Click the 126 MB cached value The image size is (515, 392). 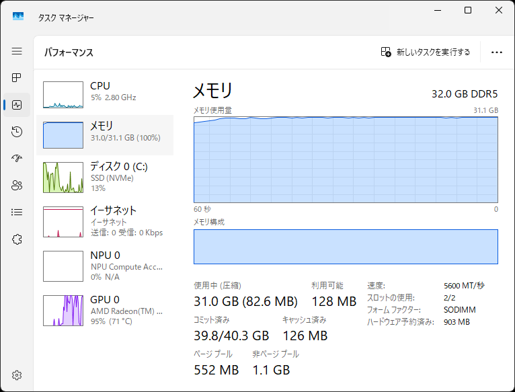pyautogui.click(x=305, y=336)
